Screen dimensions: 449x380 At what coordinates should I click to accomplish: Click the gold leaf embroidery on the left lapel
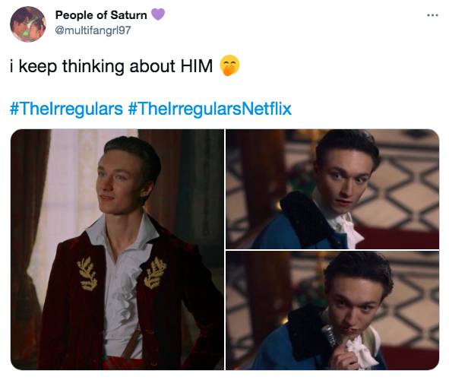[x=87, y=274]
